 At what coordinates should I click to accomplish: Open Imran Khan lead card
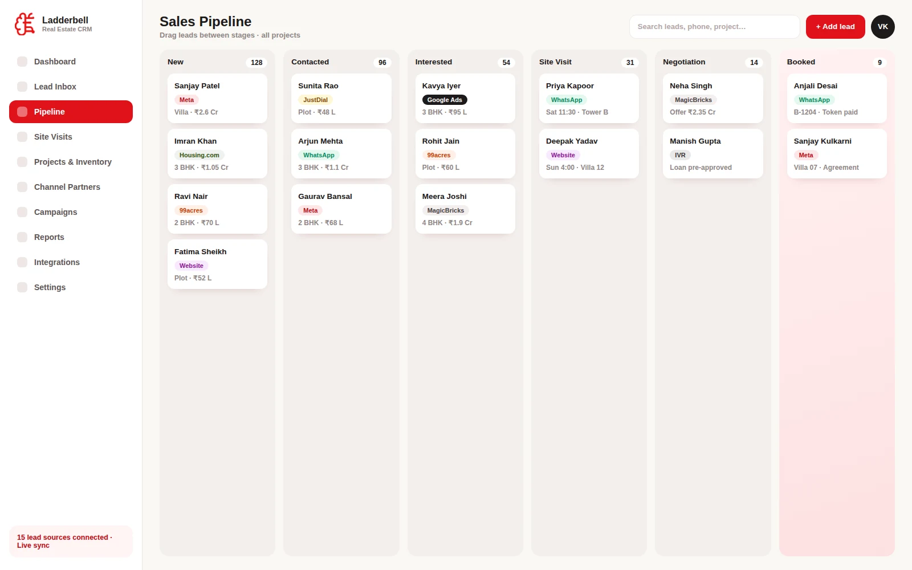click(x=217, y=153)
